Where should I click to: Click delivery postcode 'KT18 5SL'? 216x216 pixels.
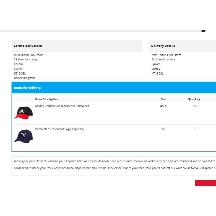pyautogui.click(x=157, y=73)
